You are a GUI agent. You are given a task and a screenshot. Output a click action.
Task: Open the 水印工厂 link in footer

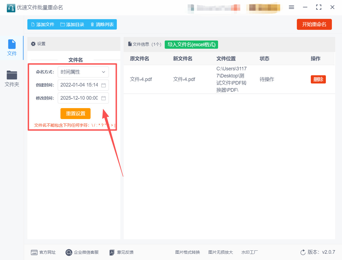249,252
